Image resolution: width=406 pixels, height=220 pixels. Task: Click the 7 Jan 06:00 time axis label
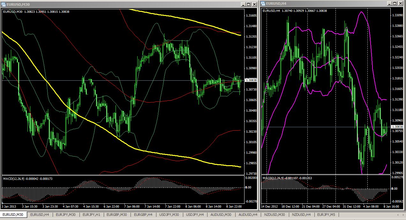132,206
